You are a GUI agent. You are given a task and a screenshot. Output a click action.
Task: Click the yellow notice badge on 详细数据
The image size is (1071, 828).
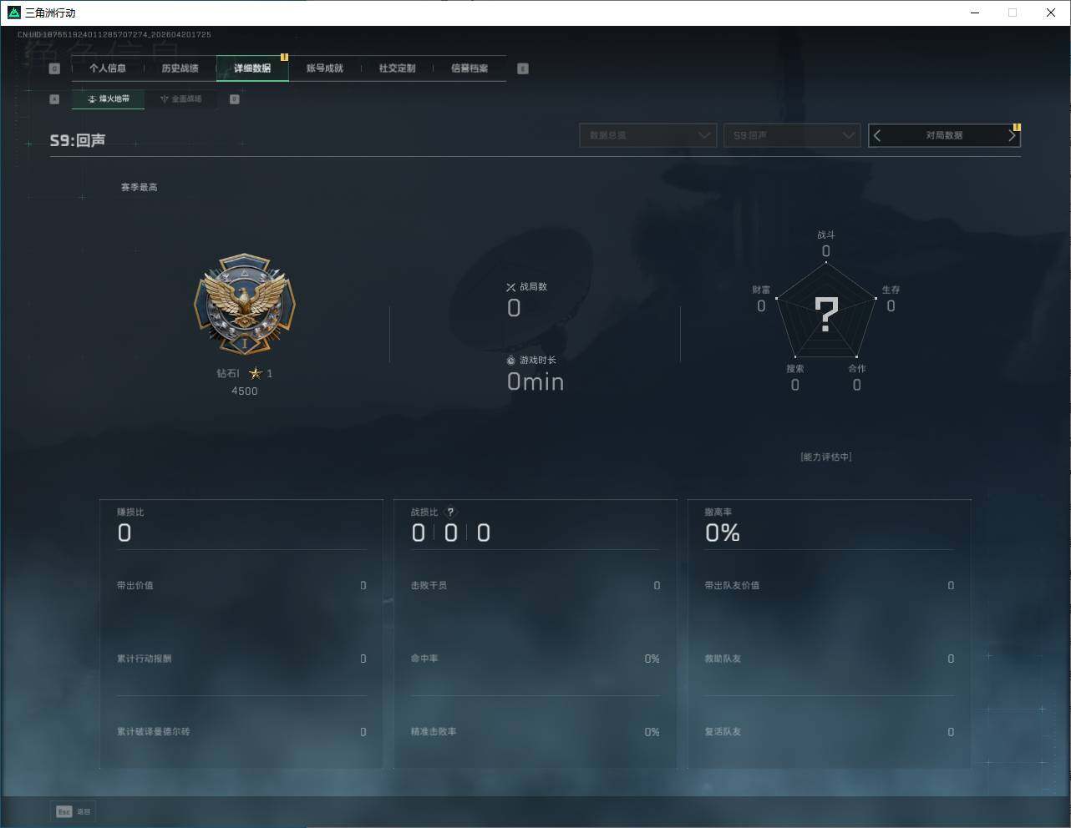284,58
